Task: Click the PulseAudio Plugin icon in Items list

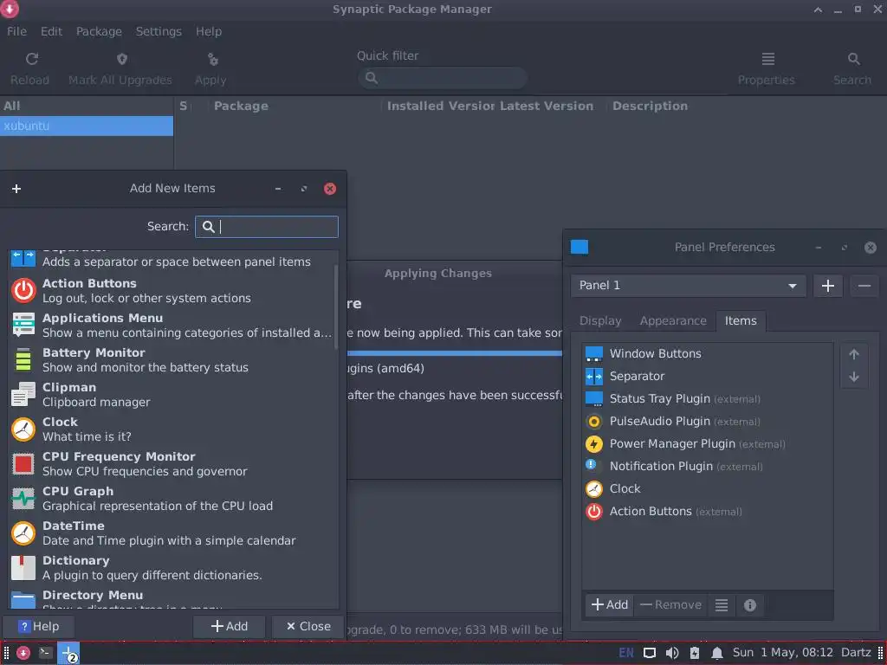Action: [x=594, y=422]
